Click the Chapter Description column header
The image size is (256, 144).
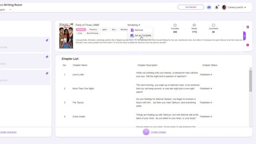point(147,65)
